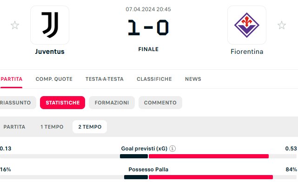Select the top PARTITA tab
The height and width of the screenshot is (182, 298).
12,79
